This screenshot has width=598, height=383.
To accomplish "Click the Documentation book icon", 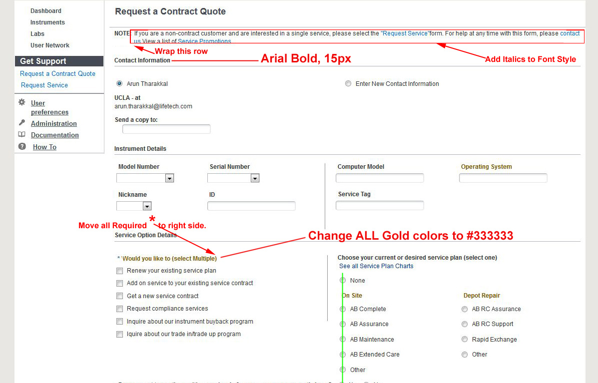I will [22, 134].
